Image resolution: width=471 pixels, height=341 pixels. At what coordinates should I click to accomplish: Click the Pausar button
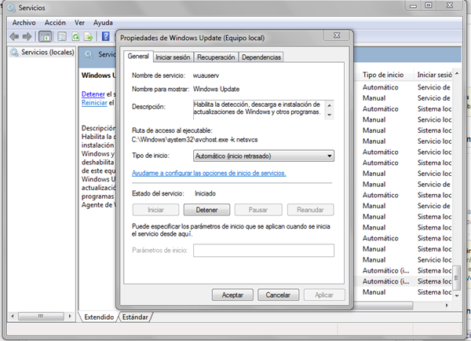[x=258, y=210]
